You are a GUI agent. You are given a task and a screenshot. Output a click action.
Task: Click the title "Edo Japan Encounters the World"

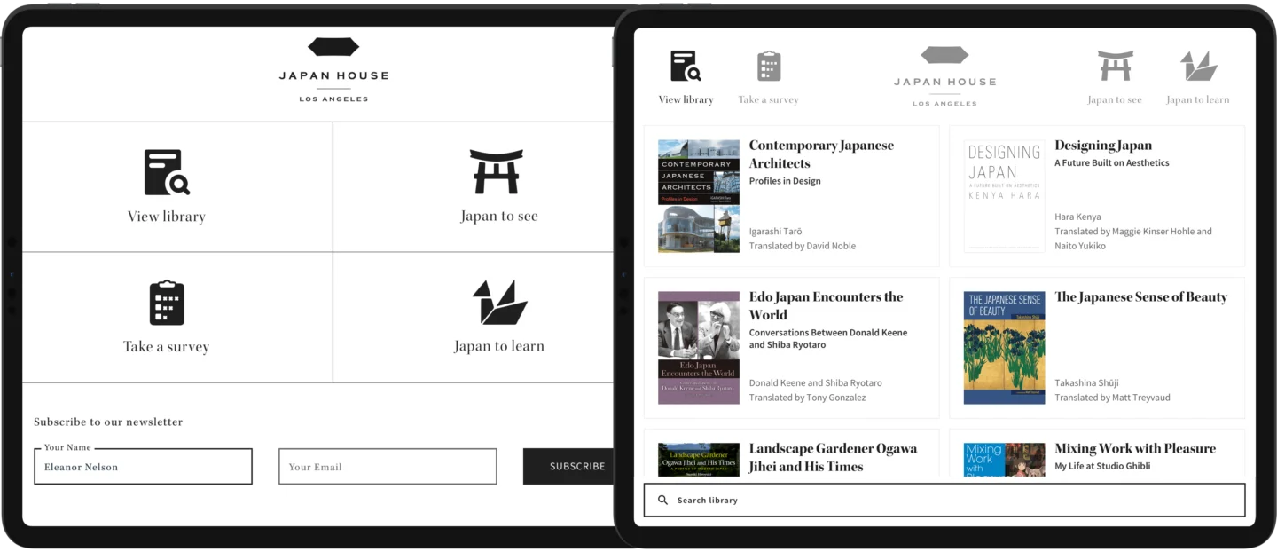pyautogui.click(x=826, y=306)
